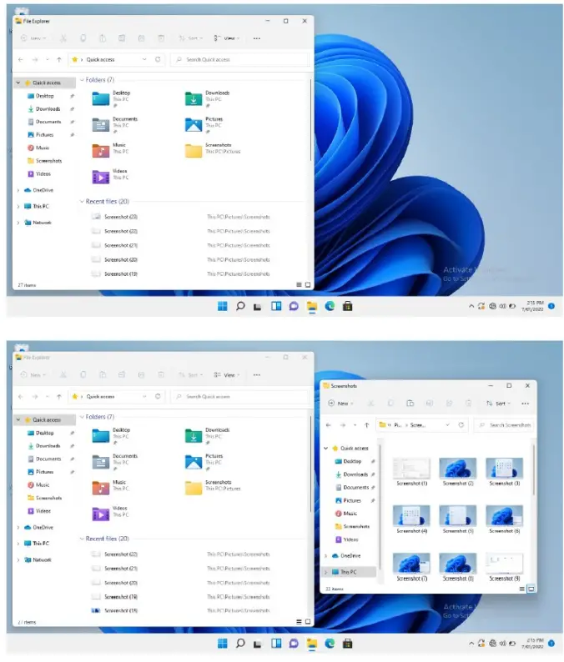Click the Cut scissors icon in Screenshots window
The image size is (564, 662).
click(371, 404)
